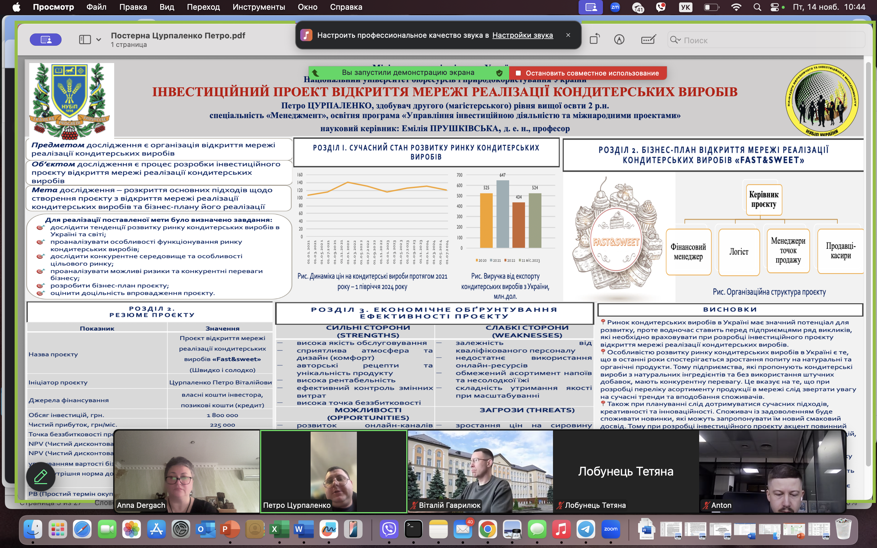Open Telegram from the Dock
877x548 pixels.
tap(586, 529)
